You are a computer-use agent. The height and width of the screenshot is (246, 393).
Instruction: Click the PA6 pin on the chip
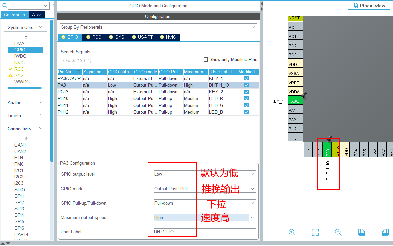[373, 150]
